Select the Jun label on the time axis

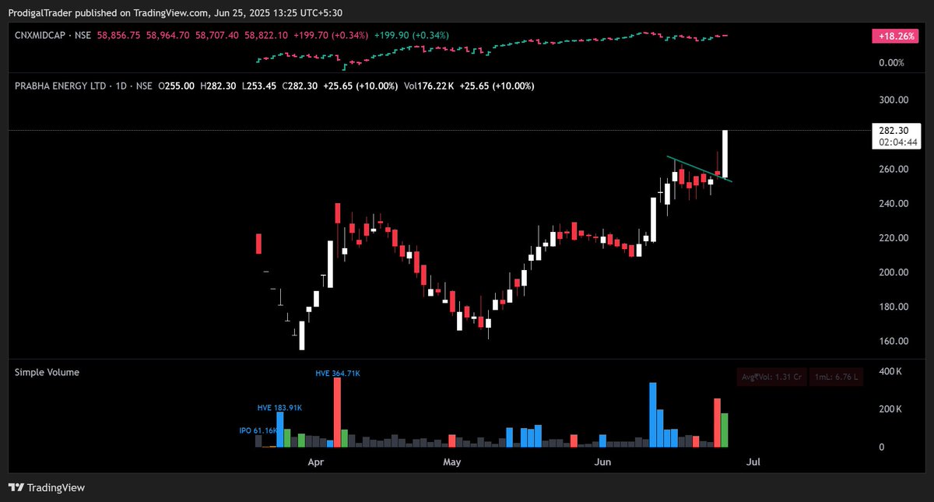click(602, 462)
